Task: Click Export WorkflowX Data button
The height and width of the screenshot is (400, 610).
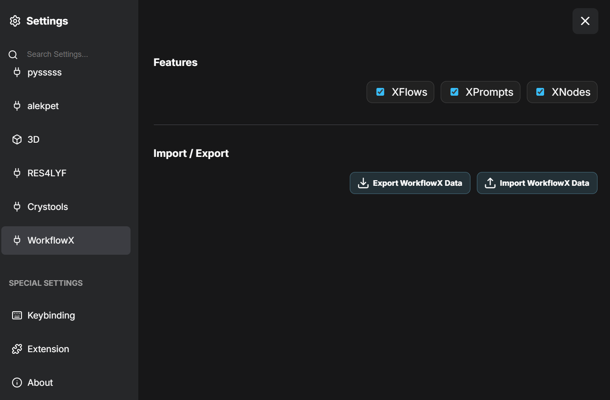Action: [410, 183]
